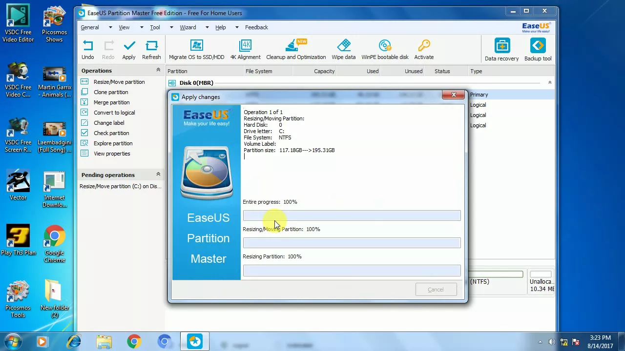Image resolution: width=625 pixels, height=351 pixels.
Task: Select the Wipe data tool
Action: click(344, 50)
